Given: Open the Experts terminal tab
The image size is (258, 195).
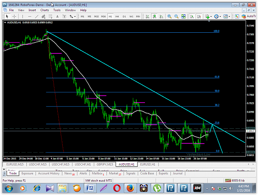Looking at the screenshot, I should 163,173.
